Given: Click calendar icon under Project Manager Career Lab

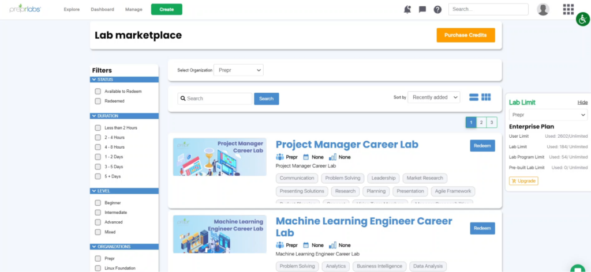Looking at the screenshot, I should [x=306, y=157].
